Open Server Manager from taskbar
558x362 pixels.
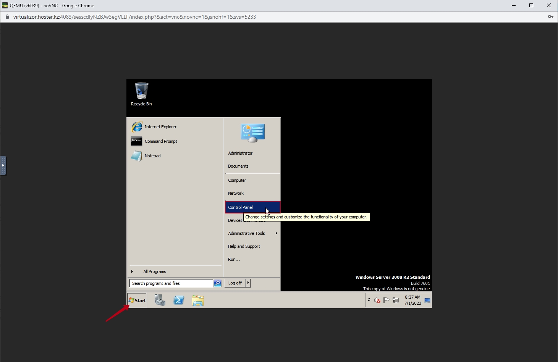point(160,300)
